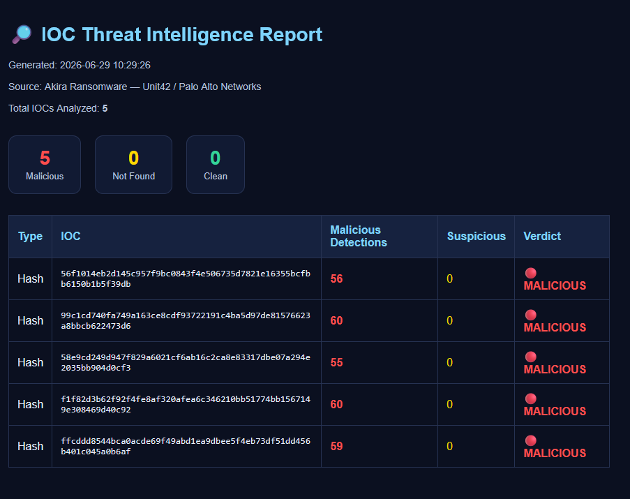Viewport: 630px width, 499px height.
Task: Click the red dot in the ffcddd85 row
Action: tap(531, 440)
